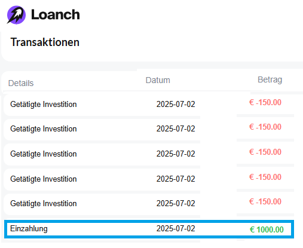Open the third Getätigte Investition entry
The image size is (303, 248).
click(44, 154)
